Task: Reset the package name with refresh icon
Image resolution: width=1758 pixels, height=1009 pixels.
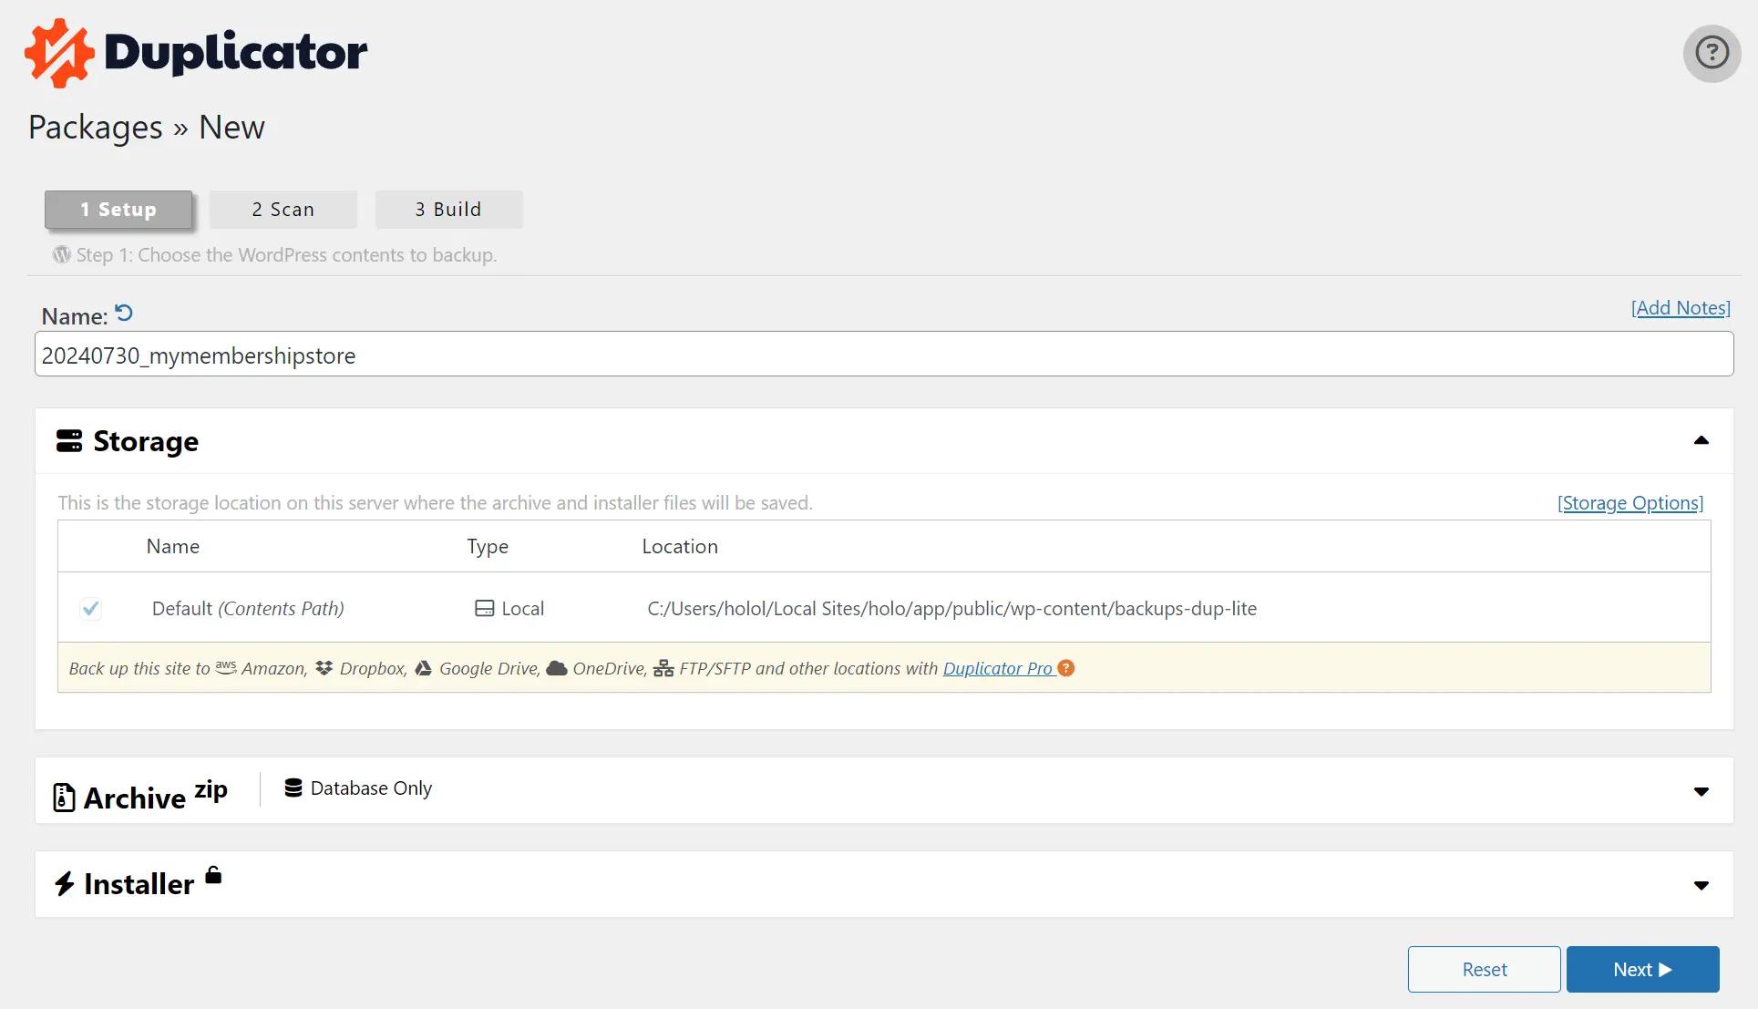Action: click(124, 314)
